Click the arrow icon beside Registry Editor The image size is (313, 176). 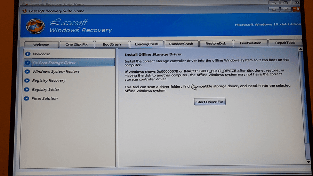[x=26, y=89]
